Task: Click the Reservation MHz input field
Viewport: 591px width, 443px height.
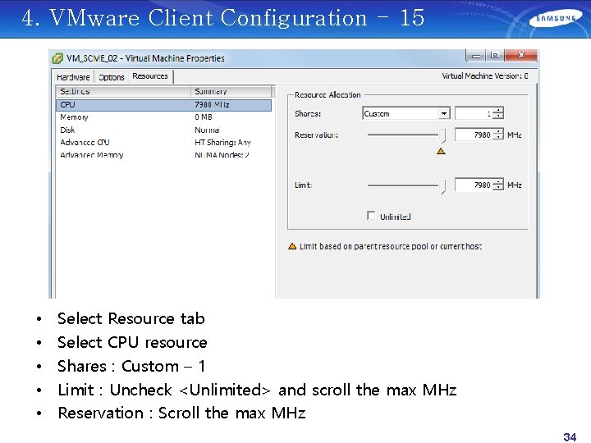Action: pos(474,135)
